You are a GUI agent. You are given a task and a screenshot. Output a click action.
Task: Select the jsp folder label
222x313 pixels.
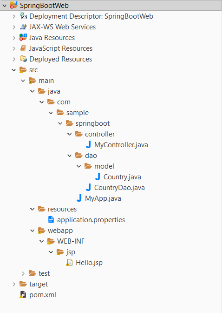pos(71,252)
